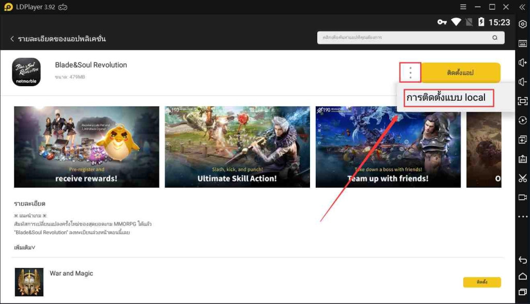The width and height of the screenshot is (530, 304).
Task: Click Android back arrow in sidebar
Action: tap(523, 260)
